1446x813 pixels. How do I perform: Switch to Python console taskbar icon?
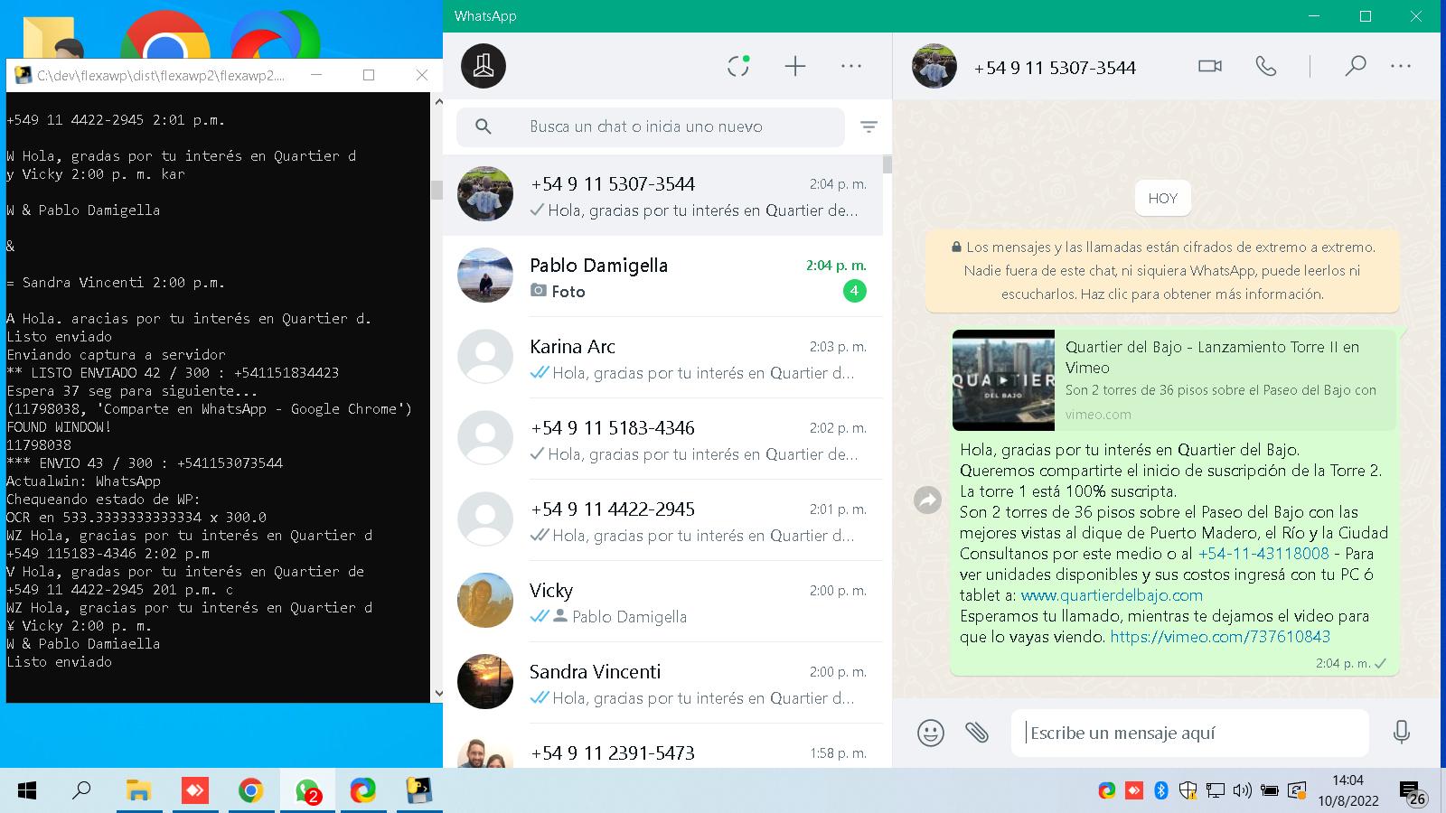(x=418, y=791)
